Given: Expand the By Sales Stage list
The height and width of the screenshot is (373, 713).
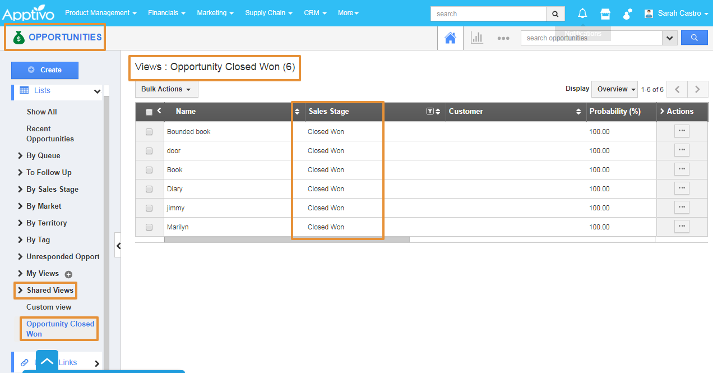Looking at the screenshot, I should [x=52, y=189].
